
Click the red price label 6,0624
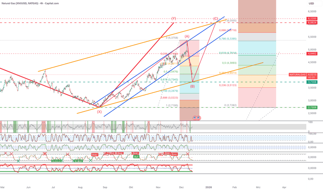click(312, 22)
